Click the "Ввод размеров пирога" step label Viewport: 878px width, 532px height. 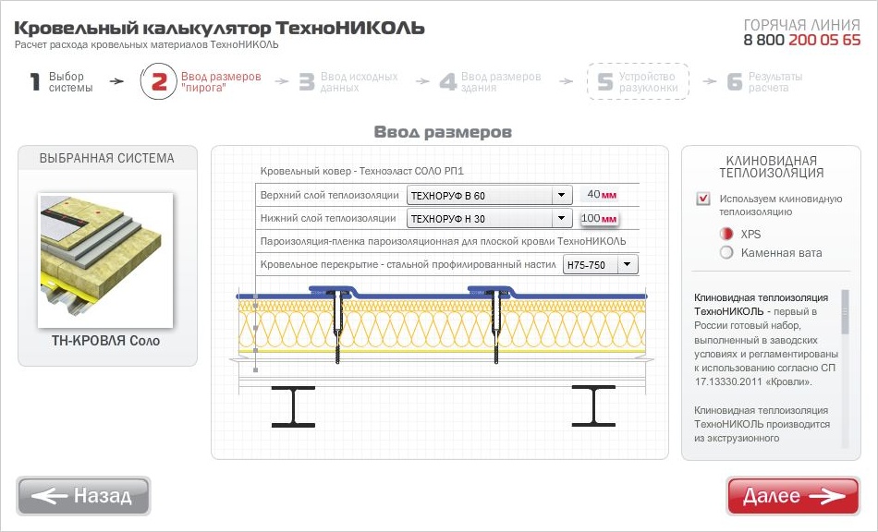[x=221, y=82]
